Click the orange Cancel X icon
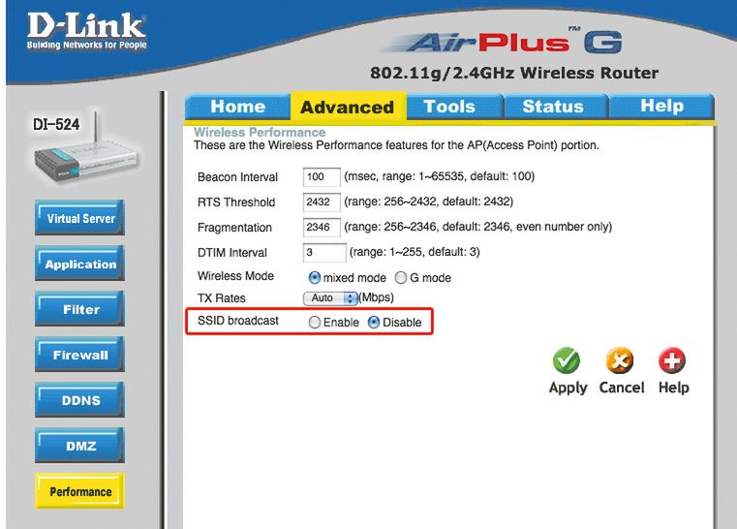This screenshot has height=529, width=737. (620, 360)
